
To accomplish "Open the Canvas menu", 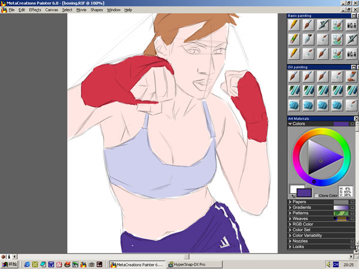I will point(52,10).
